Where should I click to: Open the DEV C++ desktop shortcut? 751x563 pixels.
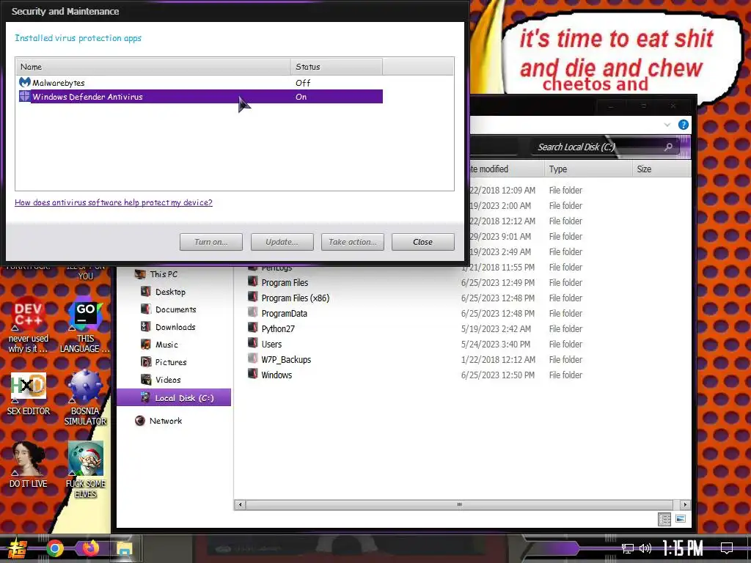click(29, 314)
